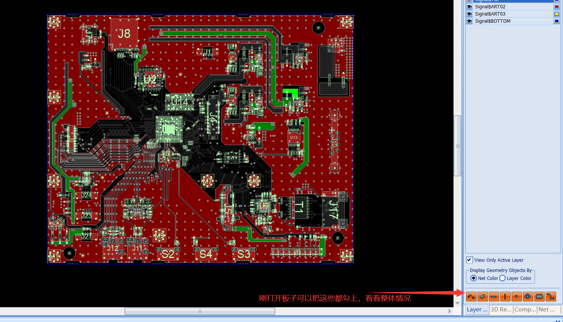Toggle the curved trace arc display icon
The image size is (563, 322).
pyautogui.click(x=471, y=296)
